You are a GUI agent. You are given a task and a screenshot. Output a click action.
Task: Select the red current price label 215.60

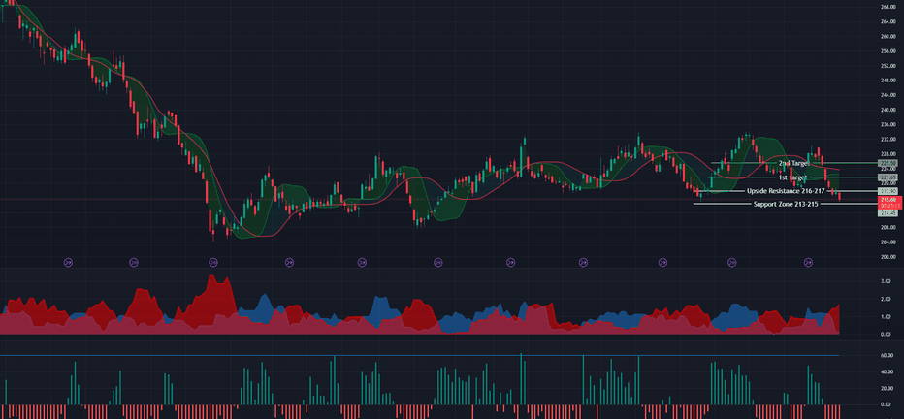coord(889,200)
